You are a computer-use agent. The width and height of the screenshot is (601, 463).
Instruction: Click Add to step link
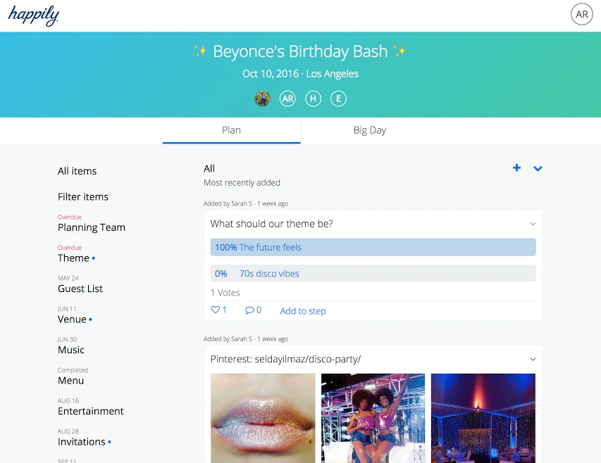point(303,311)
